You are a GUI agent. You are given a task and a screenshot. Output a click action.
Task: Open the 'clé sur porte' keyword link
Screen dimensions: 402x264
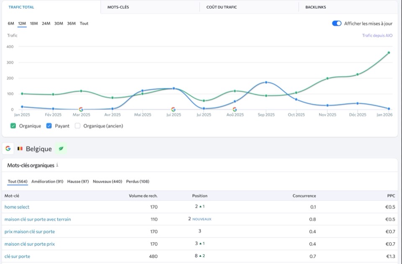(x=17, y=256)
